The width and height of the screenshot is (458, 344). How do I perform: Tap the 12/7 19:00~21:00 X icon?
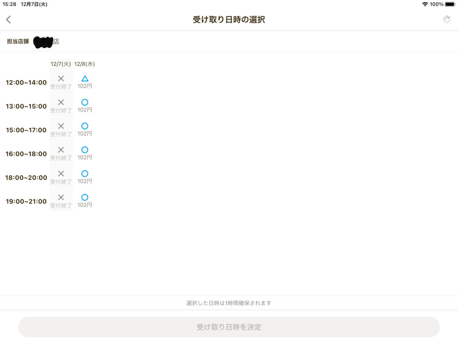pyautogui.click(x=61, y=197)
